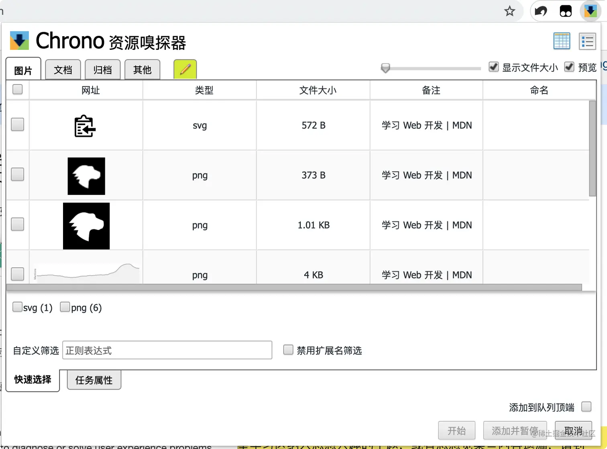The width and height of the screenshot is (607, 449).
Task: Toggle 禁用扩展名筛选 checkbox
Action: [x=288, y=350]
